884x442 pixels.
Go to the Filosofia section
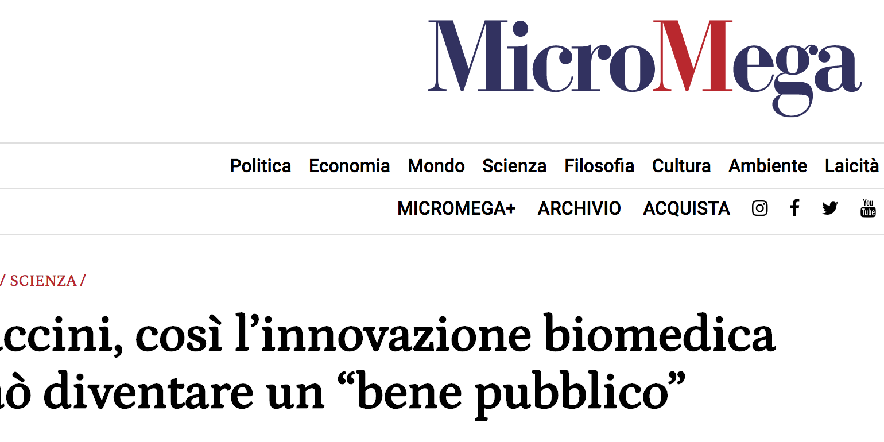pyautogui.click(x=599, y=166)
